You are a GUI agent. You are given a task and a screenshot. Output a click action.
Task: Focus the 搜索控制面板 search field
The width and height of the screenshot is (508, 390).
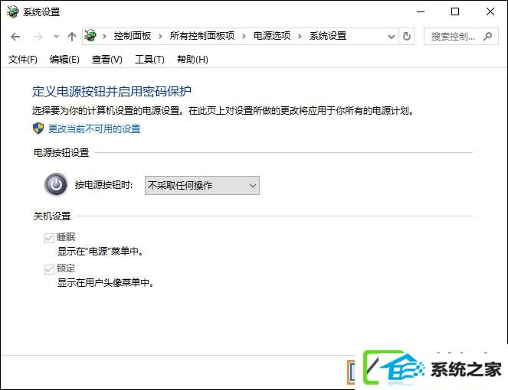pyautogui.click(x=454, y=37)
